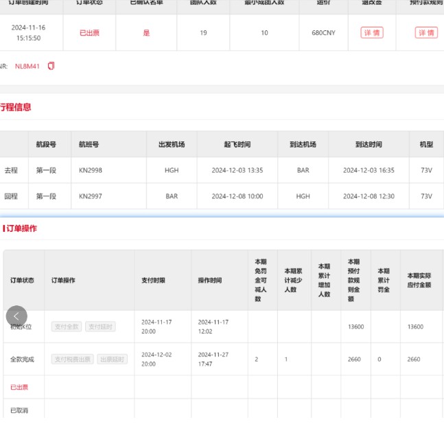
Task: Click the 已取消 status row
Action: click(x=19, y=410)
